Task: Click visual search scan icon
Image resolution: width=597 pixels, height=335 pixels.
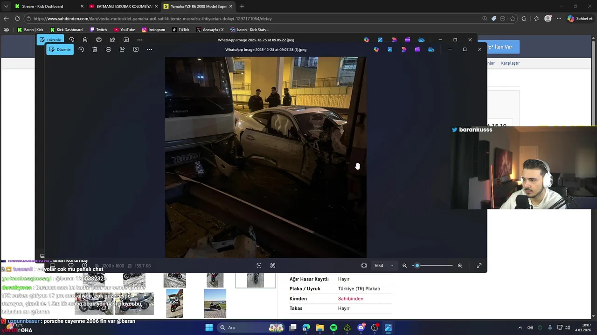Action: tap(259, 266)
